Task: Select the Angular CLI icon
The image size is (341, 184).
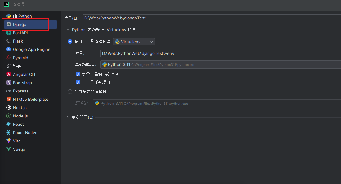Action: coord(9,74)
